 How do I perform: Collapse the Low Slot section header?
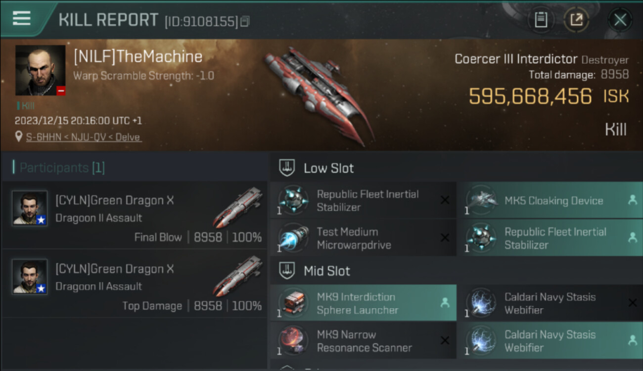click(456, 168)
